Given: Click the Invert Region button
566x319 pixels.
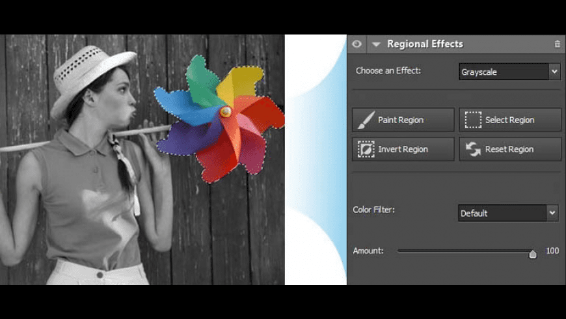Looking at the screenshot, I should [x=403, y=149].
